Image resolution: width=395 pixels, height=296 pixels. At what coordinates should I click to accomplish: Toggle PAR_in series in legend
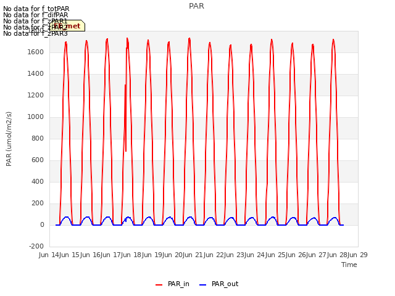pyautogui.click(x=173, y=284)
